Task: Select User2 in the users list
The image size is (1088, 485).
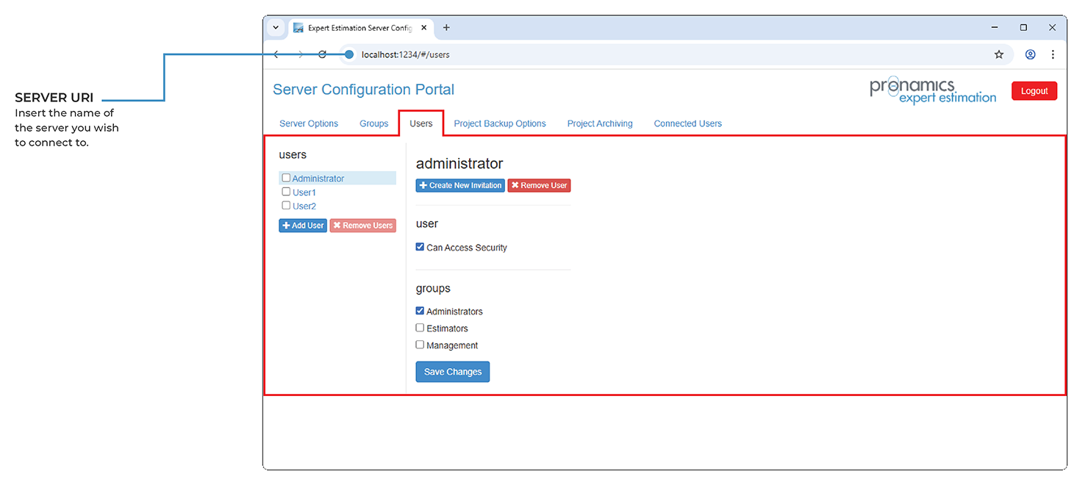Action: coord(304,206)
